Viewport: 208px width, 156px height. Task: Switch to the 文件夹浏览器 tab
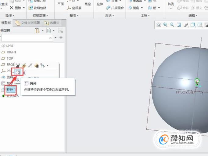pos(27,23)
